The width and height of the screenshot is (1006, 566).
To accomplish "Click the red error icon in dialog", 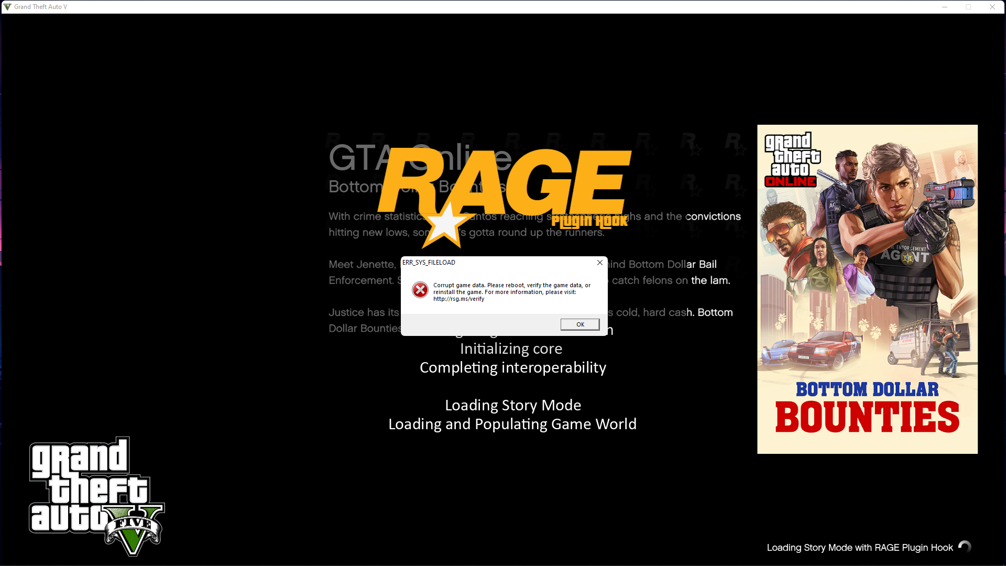I will [420, 290].
